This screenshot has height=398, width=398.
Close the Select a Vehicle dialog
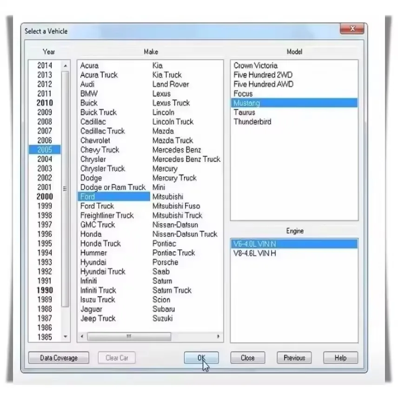tap(247, 358)
